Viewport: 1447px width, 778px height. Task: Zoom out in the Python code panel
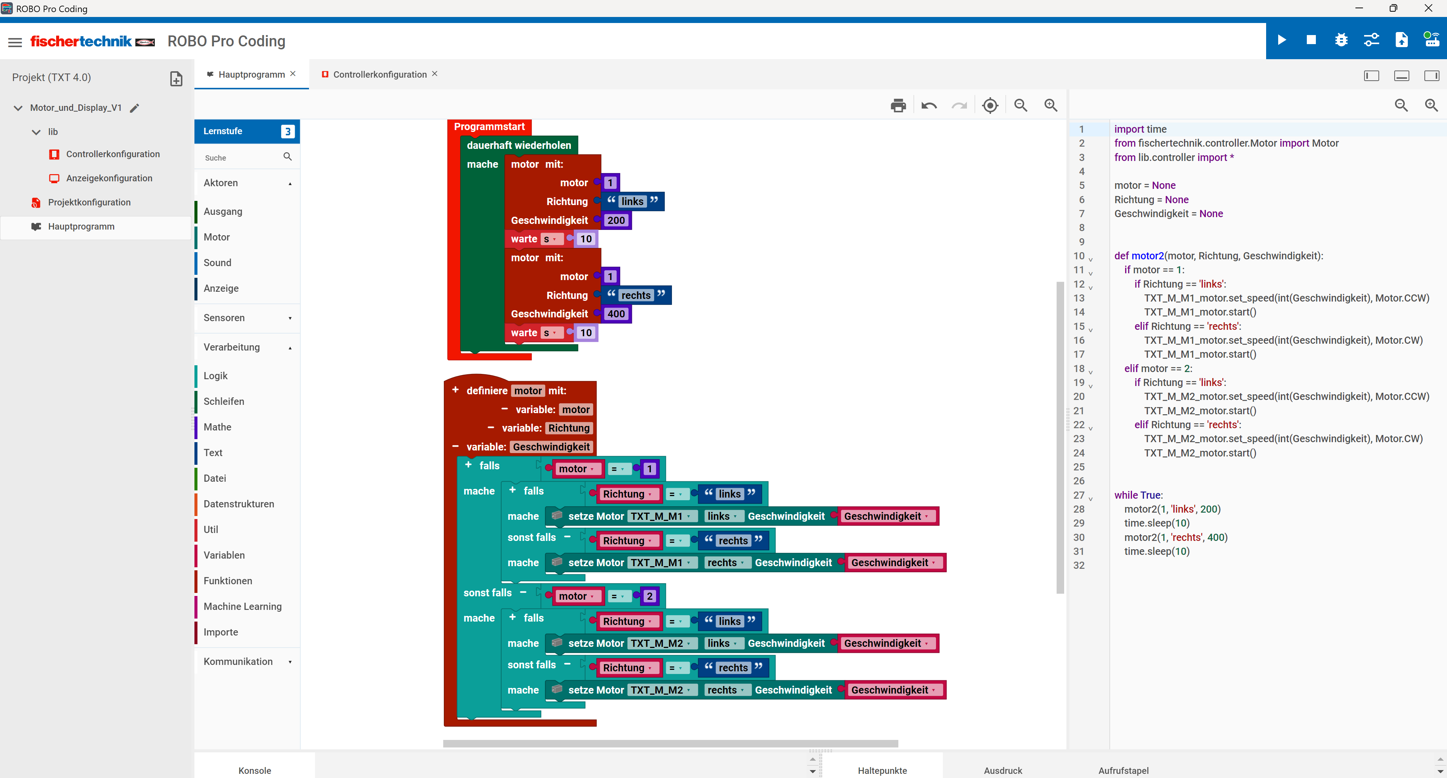(1401, 105)
